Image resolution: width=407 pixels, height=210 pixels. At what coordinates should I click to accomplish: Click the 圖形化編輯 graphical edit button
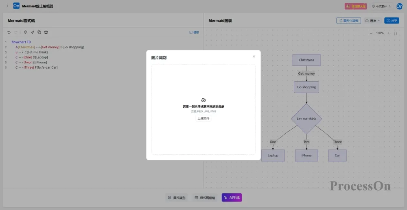click(348, 20)
